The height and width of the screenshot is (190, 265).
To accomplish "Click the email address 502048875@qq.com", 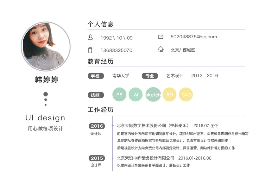I will [x=194, y=37].
